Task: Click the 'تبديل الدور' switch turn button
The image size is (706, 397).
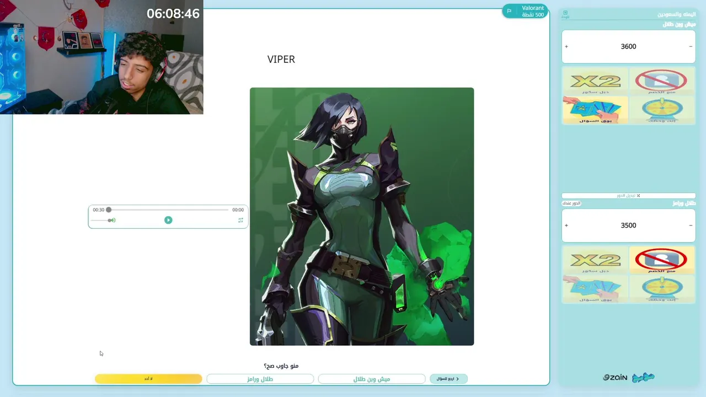Action: (628, 196)
